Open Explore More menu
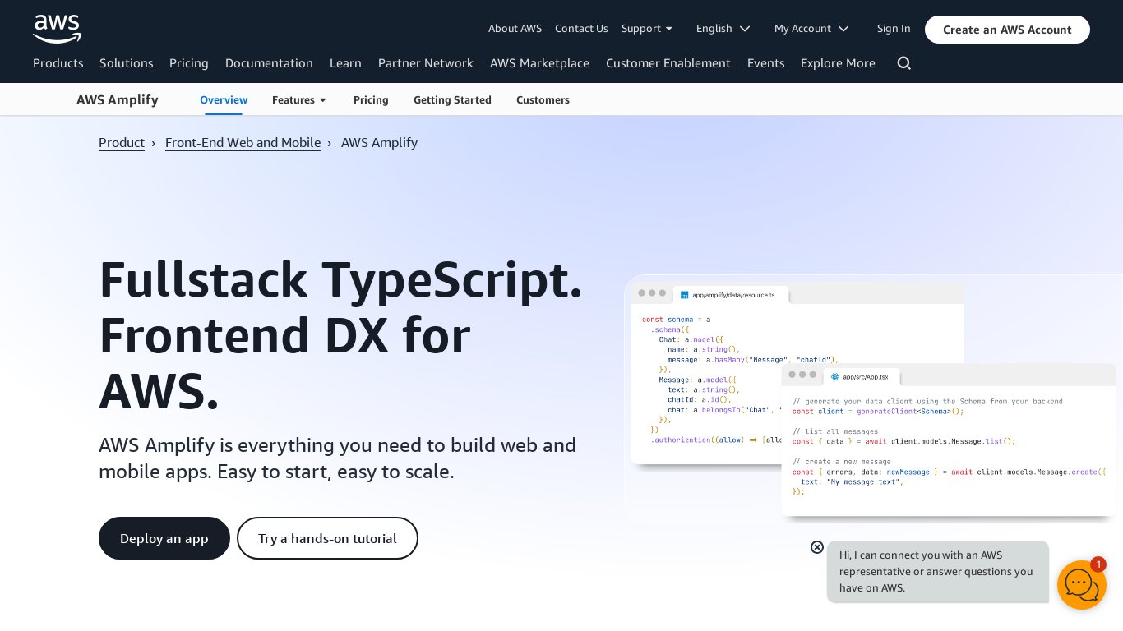Screen dimensions: 1123x631 coord(838,63)
